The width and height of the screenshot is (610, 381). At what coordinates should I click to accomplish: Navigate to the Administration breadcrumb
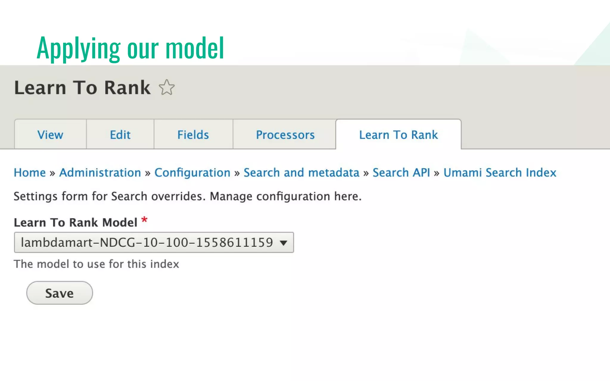100,173
